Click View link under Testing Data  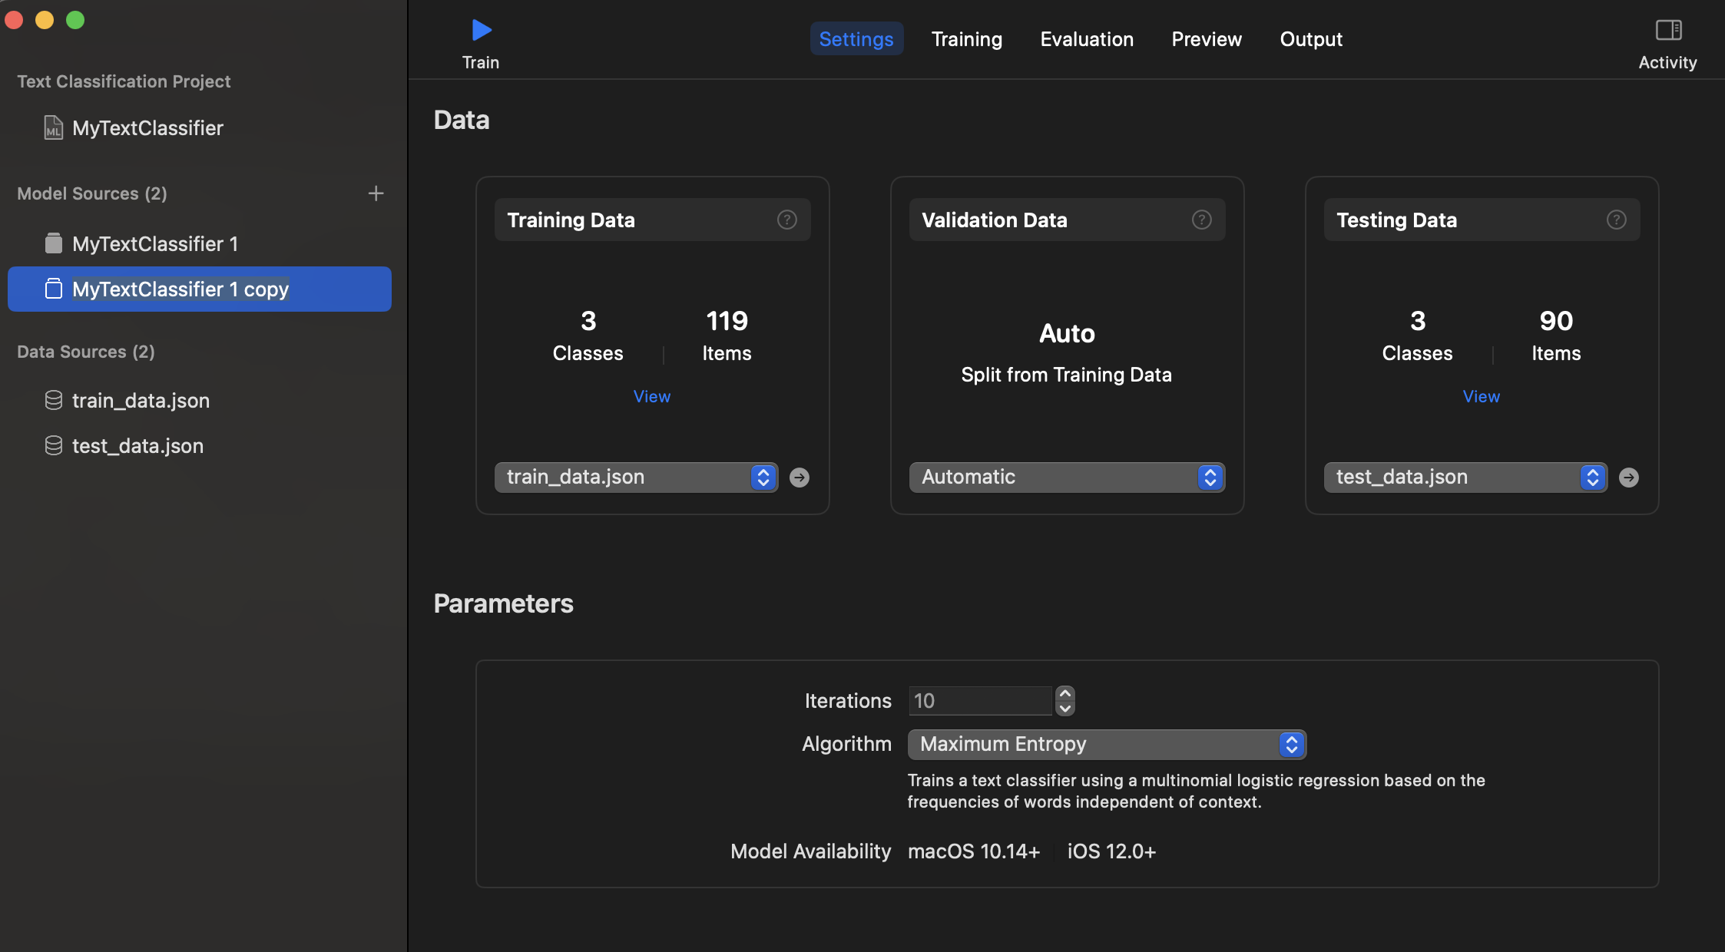(1481, 397)
